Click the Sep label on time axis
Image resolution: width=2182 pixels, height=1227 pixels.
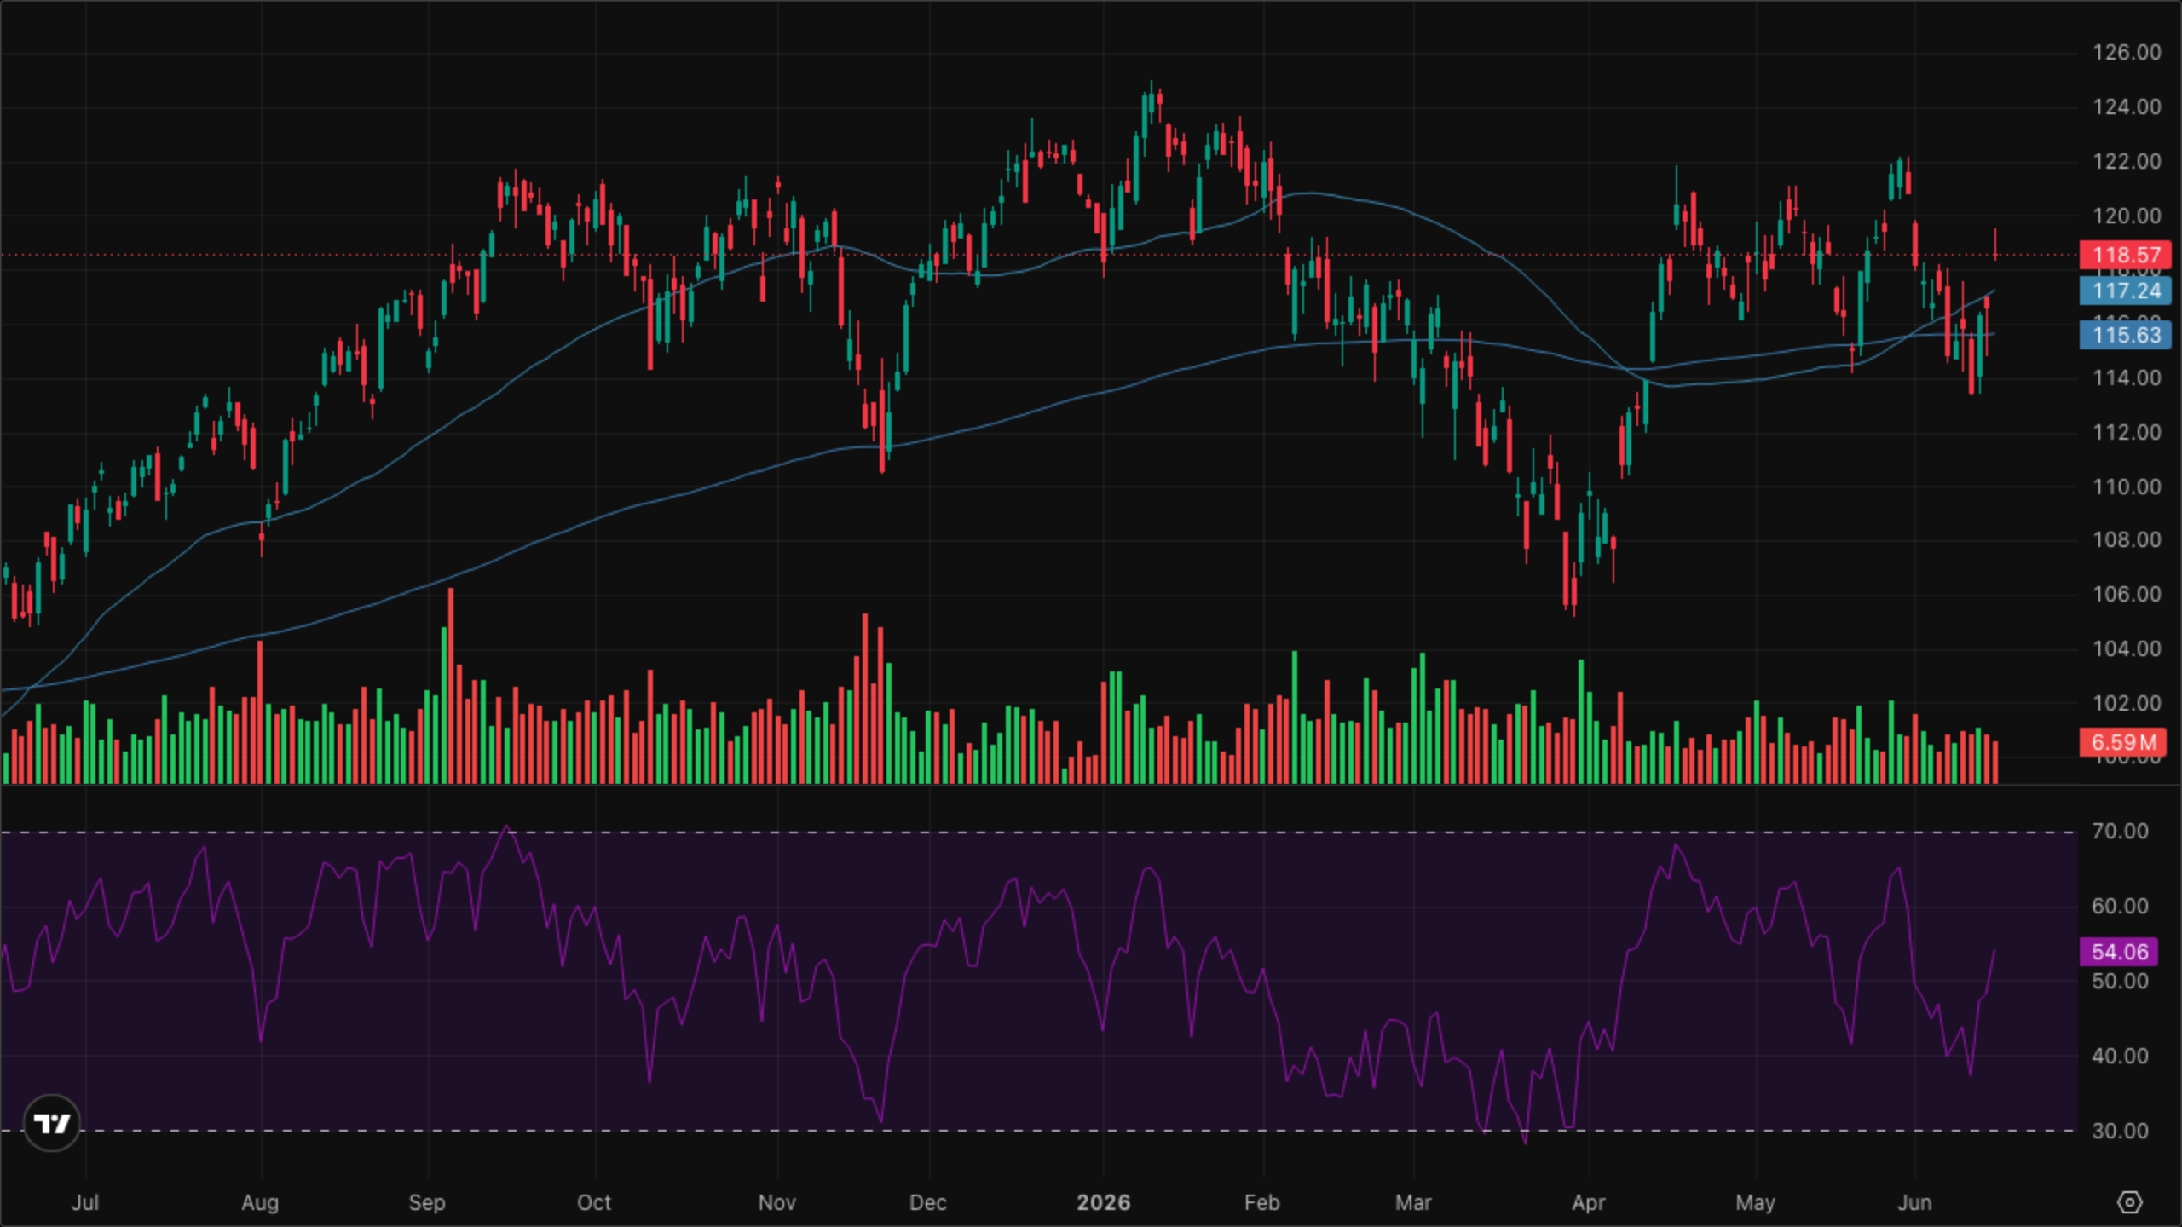pyautogui.click(x=427, y=1202)
